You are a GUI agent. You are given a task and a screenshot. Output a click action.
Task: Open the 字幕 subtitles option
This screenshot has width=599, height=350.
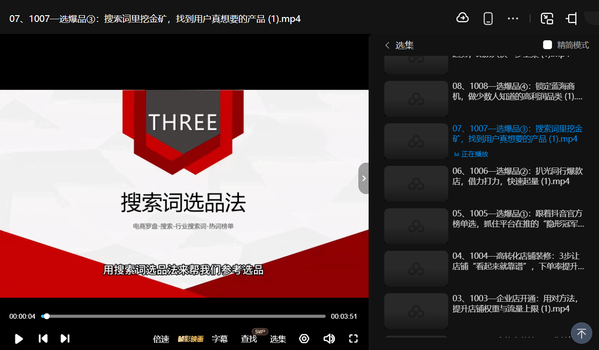[x=220, y=339]
